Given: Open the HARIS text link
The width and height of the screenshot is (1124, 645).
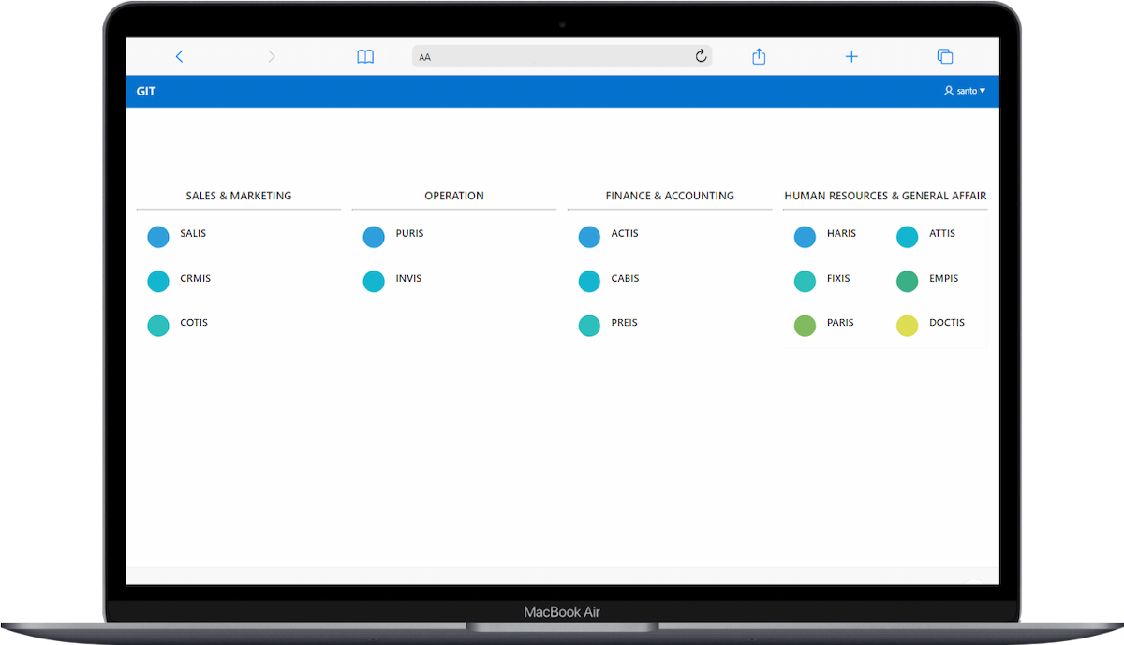Looking at the screenshot, I should tap(841, 233).
